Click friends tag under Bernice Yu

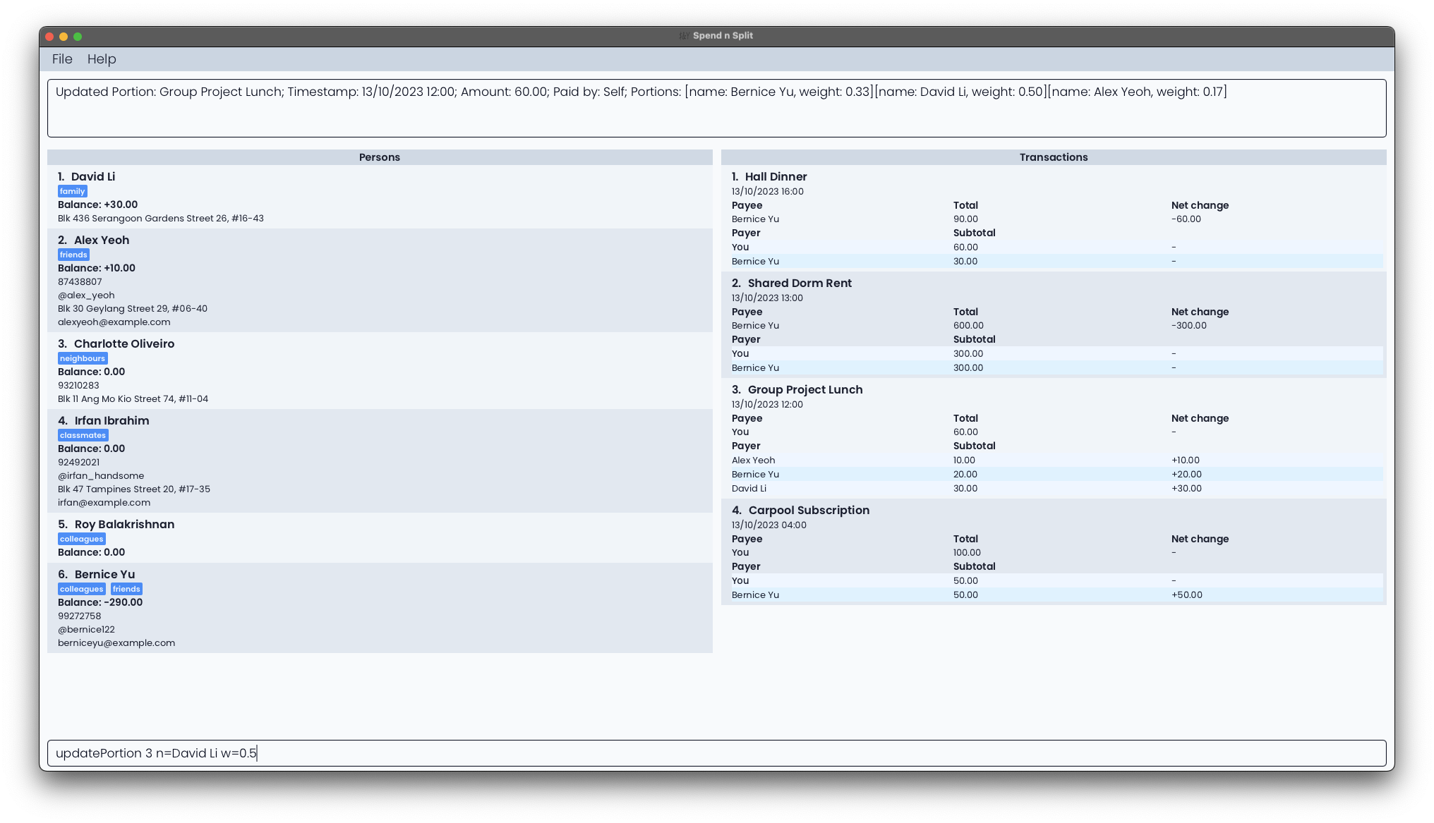pyautogui.click(x=126, y=589)
